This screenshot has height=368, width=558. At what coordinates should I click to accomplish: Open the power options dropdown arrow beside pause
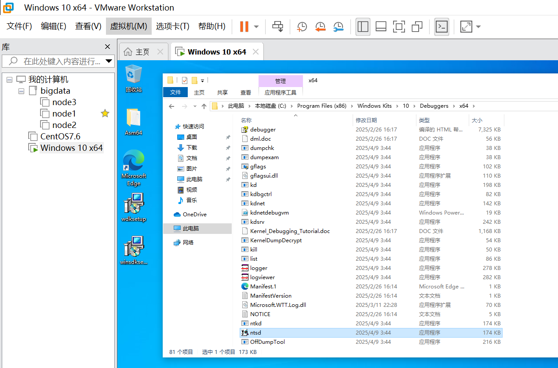[x=256, y=26]
